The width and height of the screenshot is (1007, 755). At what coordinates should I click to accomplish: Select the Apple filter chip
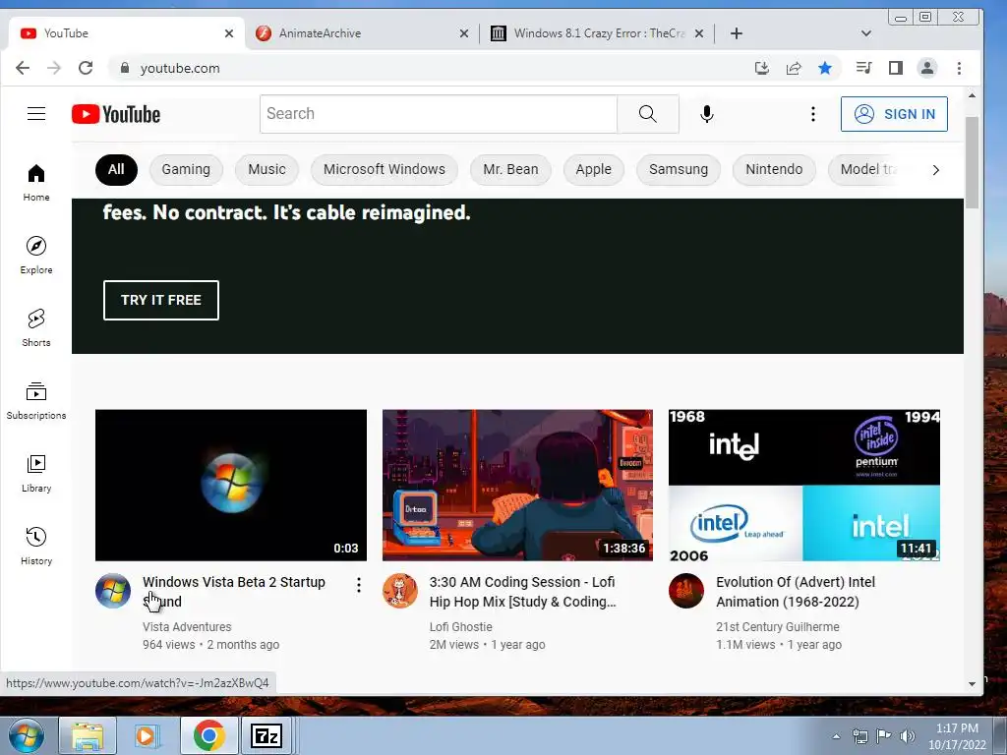click(x=593, y=169)
